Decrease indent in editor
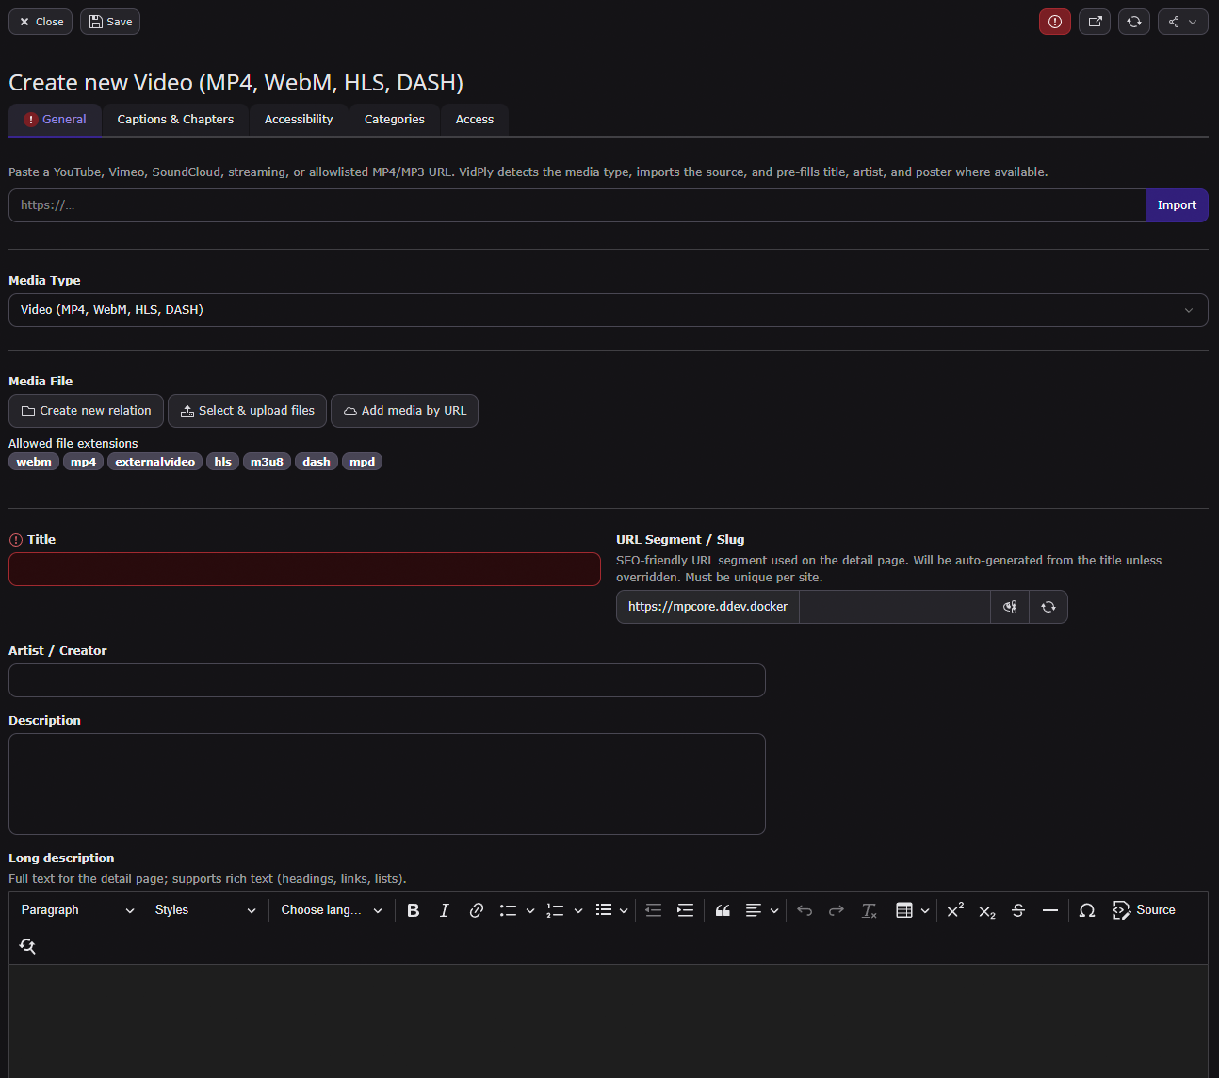Viewport: 1219px width, 1078px height. click(654, 910)
